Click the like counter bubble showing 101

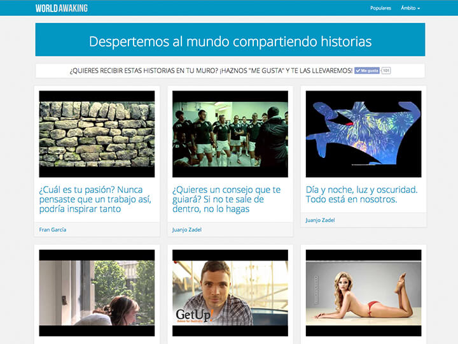[386, 71]
